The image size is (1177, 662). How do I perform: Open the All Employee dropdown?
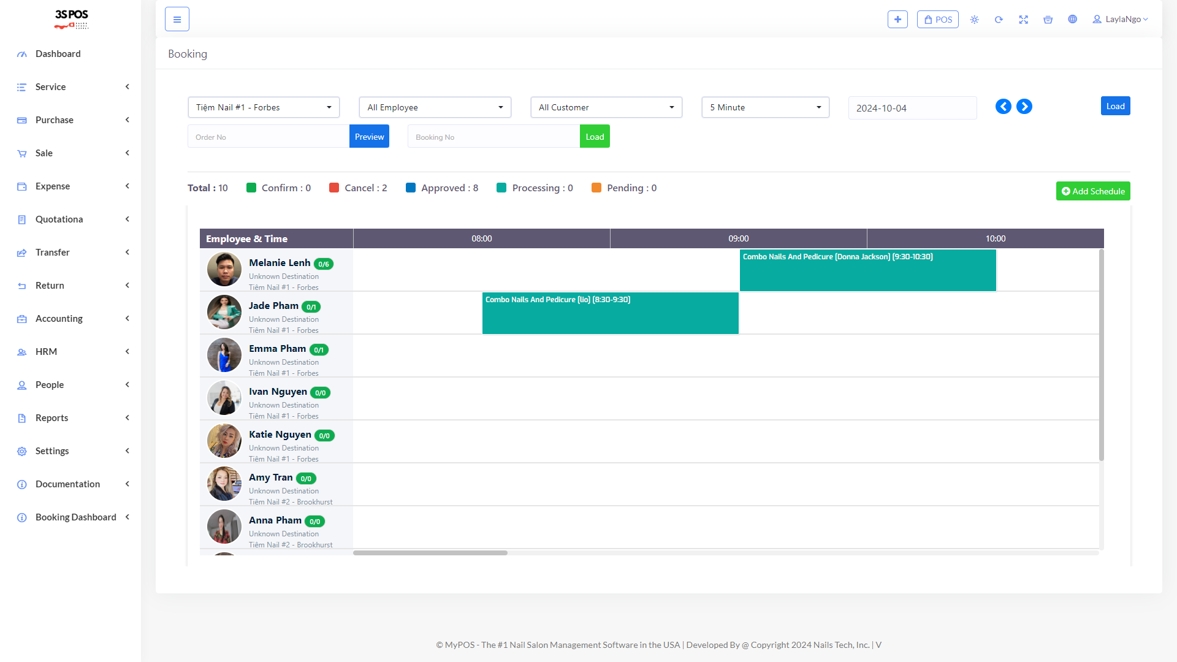tap(435, 107)
